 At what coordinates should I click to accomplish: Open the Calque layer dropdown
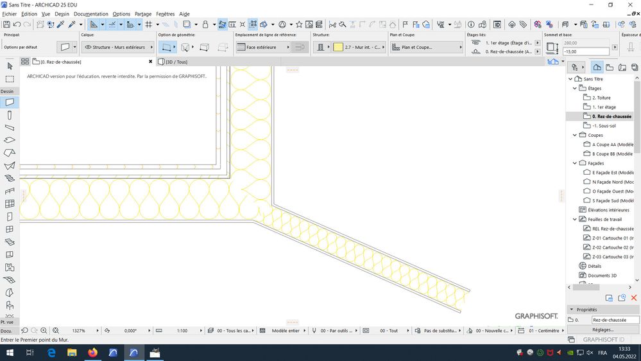119,47
